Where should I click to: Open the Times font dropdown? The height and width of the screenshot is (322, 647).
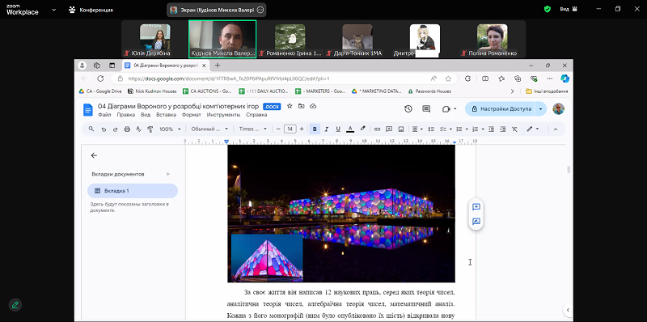tap(253, 129)
